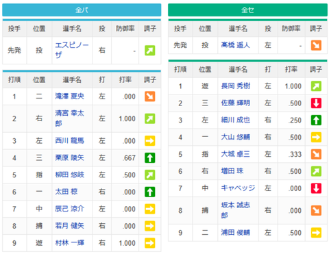This screenshot has height=254, width=329.
Task: Click the condition arrow icon for 西川 龍馬
Action: tap(150, 140)
